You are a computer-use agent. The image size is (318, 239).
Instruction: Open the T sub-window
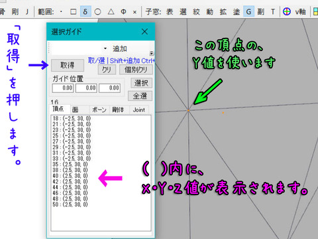273,11
